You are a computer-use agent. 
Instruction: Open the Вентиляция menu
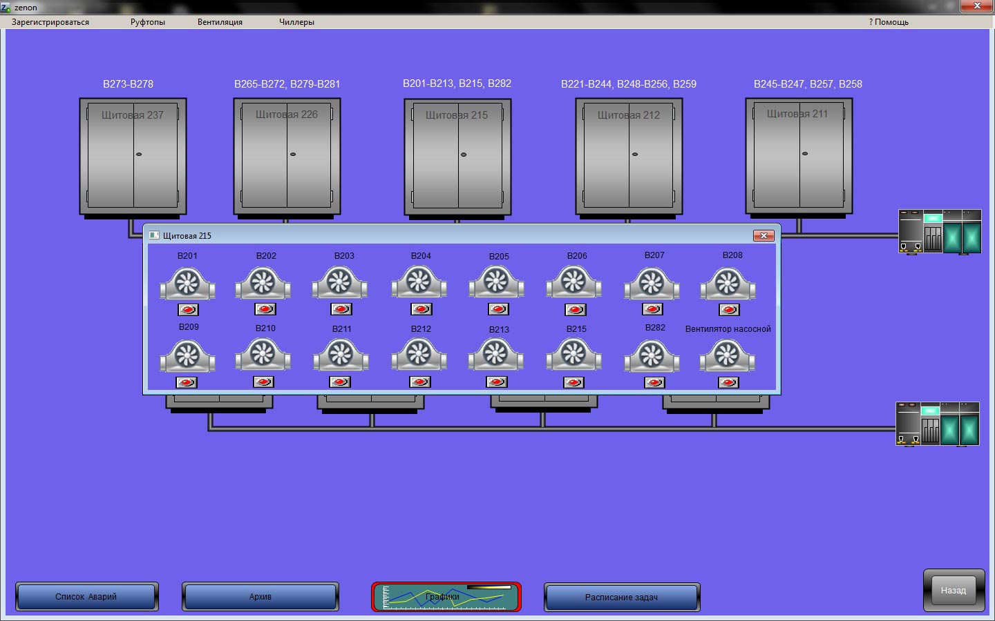220,22
